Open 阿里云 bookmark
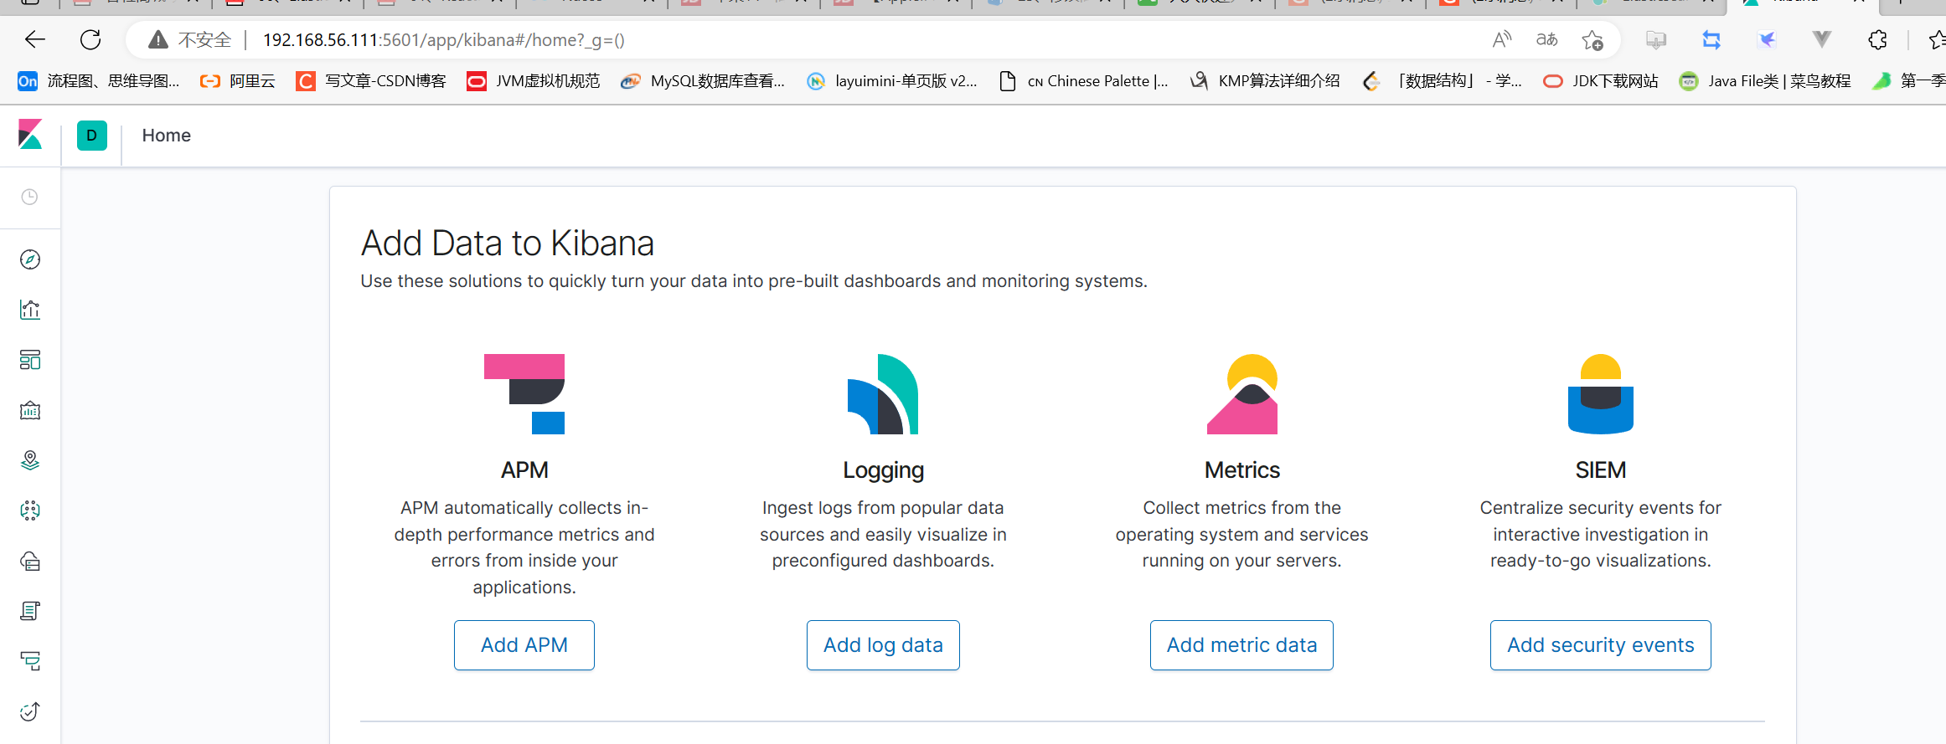The height and width of the screenshot is (744, 1946). [238, 81]
